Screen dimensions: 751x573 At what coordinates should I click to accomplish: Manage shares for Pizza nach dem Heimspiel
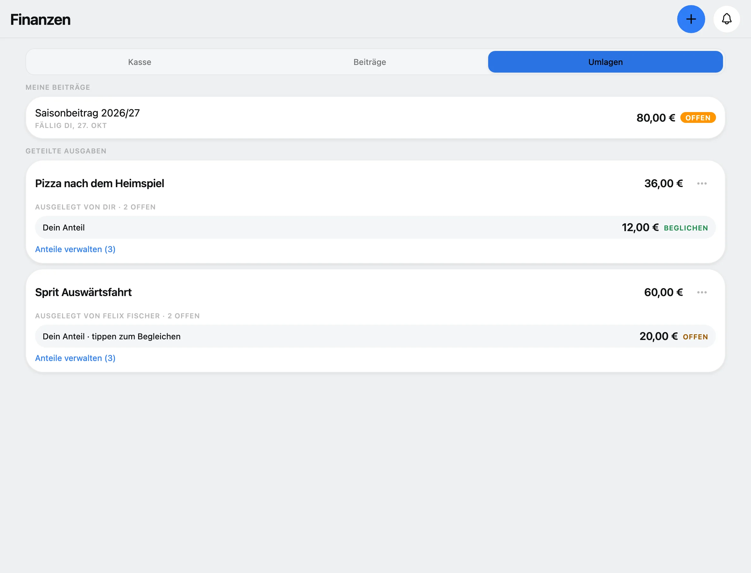point(75,249)
